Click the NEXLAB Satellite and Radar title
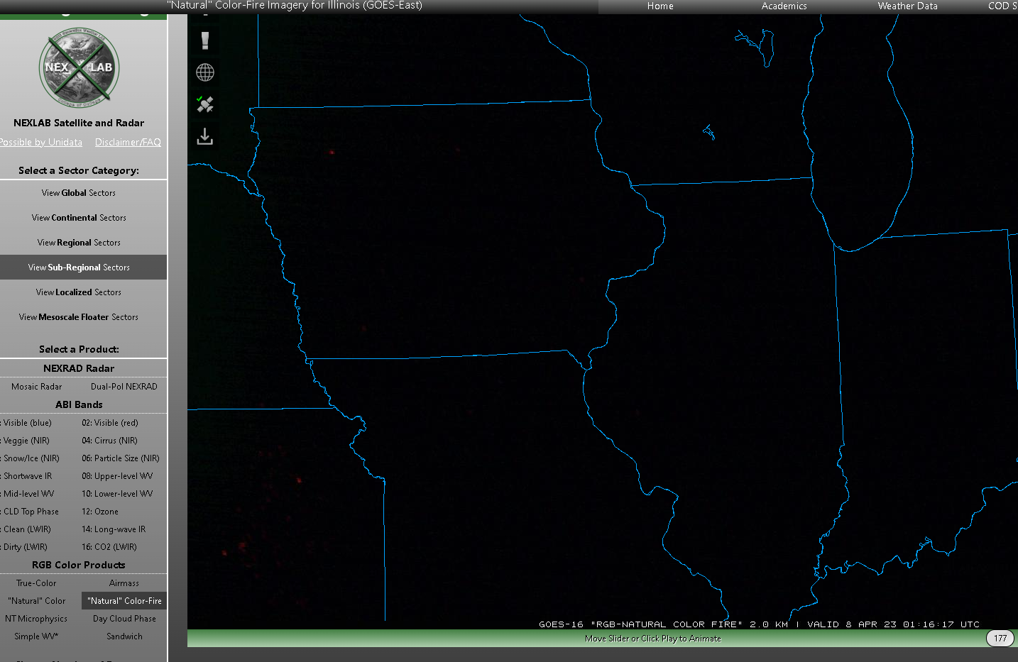The image size is (1018, 662). pyautogui.click(x=79, y=123)
